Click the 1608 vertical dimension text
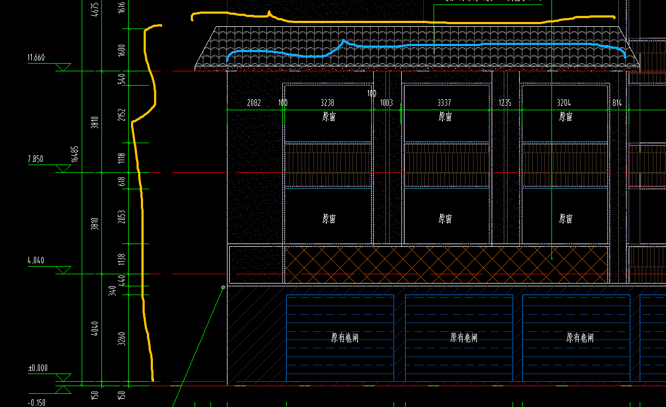 122,50
